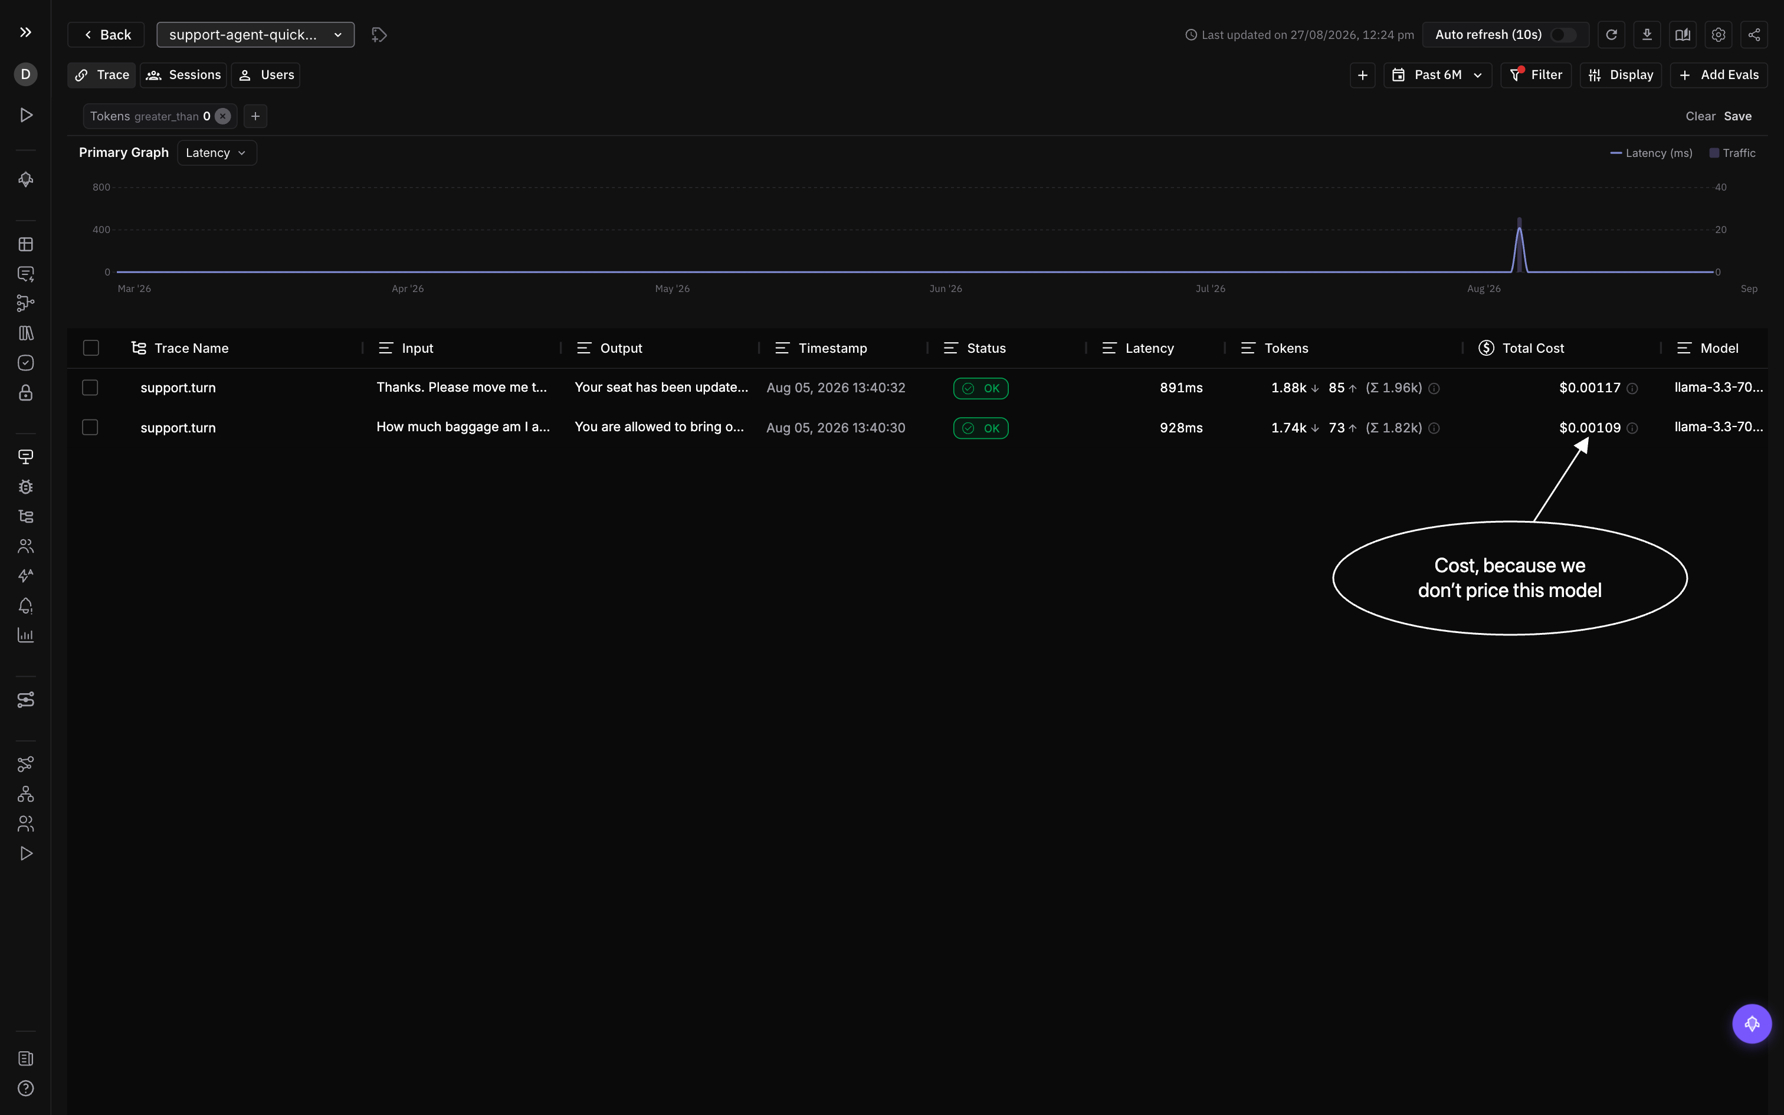
Task: Click plus button left of Past 6M
Action: coord(1362,76)
